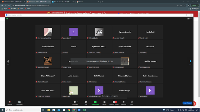200x112 pixels.
Task: Start Video in Zoom toolbar
Action: click(19, 103)
